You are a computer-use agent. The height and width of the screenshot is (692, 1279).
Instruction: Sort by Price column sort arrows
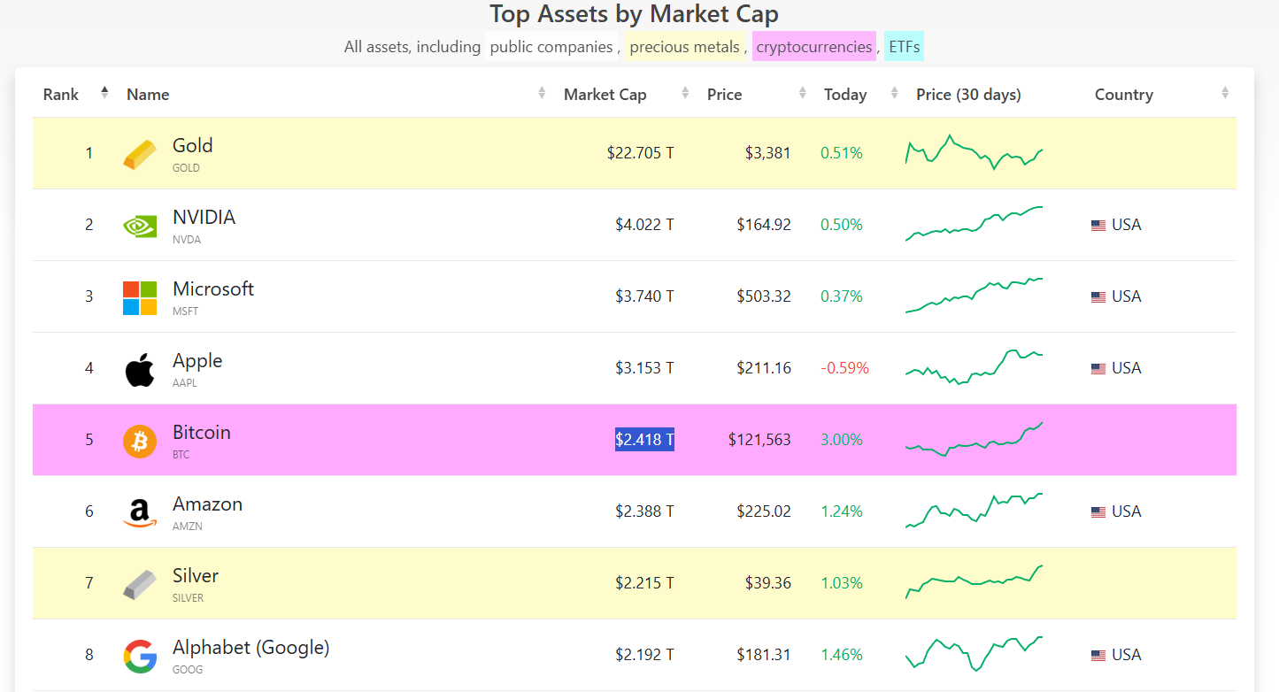coord(803,92)
